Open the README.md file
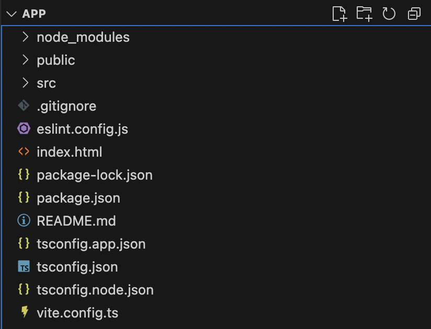The image size is (431, 329). 76,221
